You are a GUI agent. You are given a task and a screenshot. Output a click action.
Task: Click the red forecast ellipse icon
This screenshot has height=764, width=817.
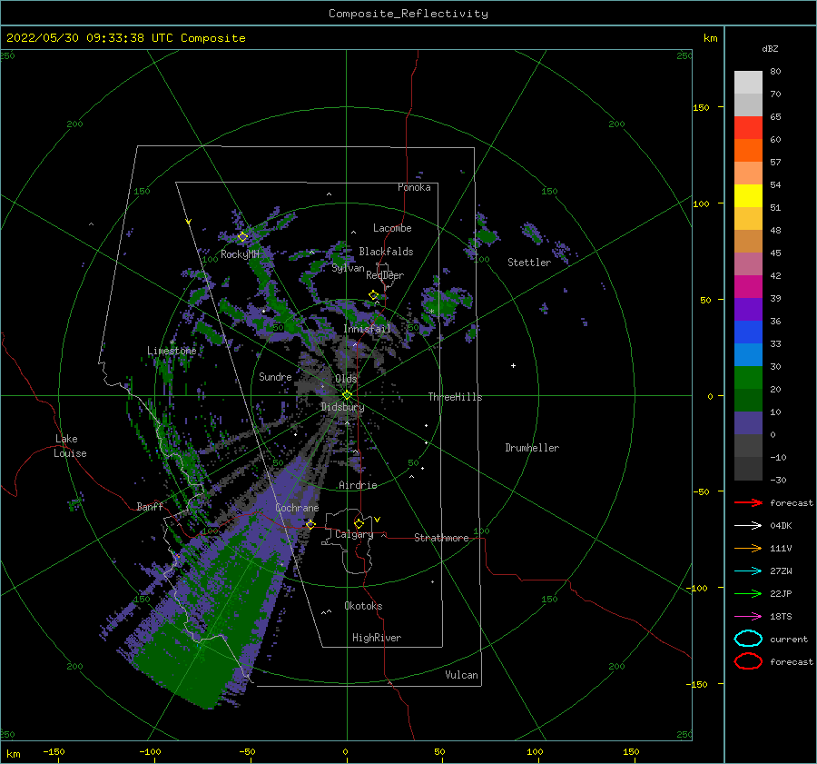748,661
